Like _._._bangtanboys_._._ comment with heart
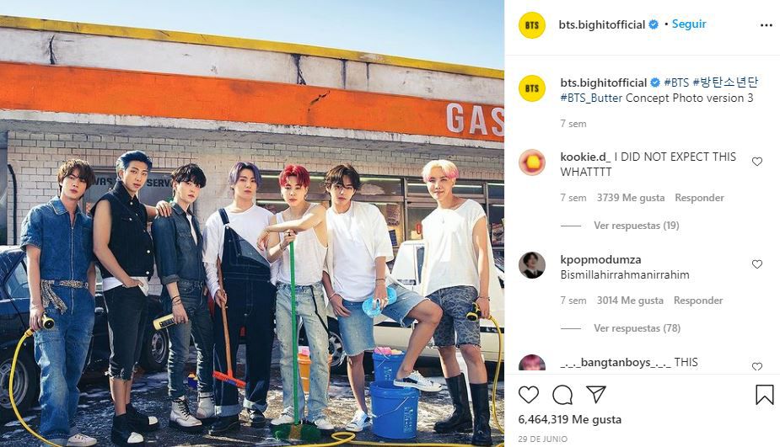Image resolution: width=780 pixels, height=447 pixels. (x=757, y=366)
